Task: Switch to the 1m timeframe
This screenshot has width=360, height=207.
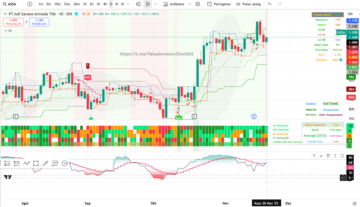Action: coord(41,4)
